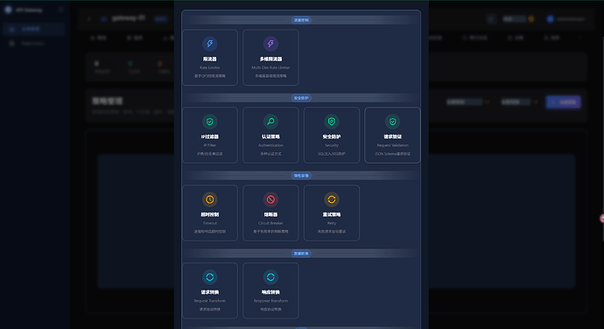
Task: Open the second sidebar menu item
Action: [33, 44]
